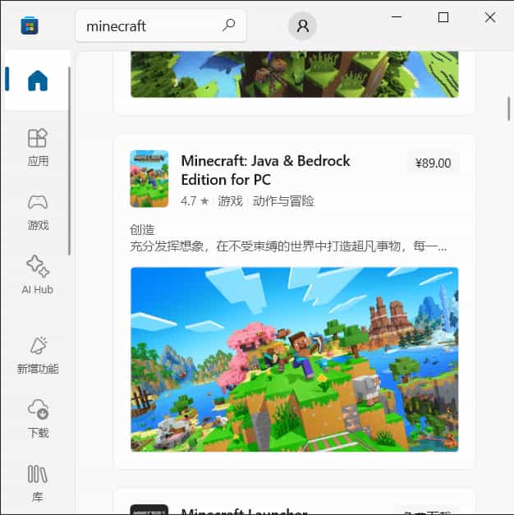The width and height of the screenshot is (514, 515).
Task: Click the results vertical scrollbar
Action: [x=508, y=108]
